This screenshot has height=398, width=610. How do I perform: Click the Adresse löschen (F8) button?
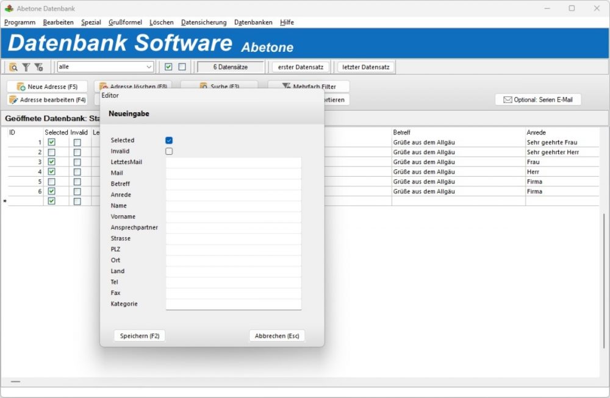pos(132,85)
